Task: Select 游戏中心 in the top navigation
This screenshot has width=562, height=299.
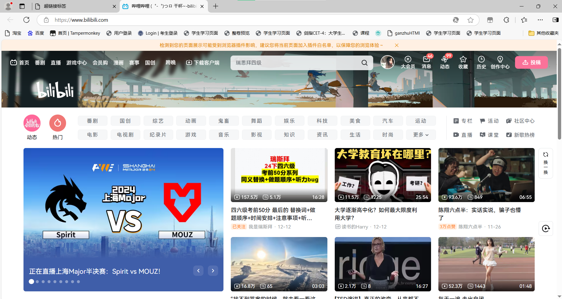Action: [77, 63]
